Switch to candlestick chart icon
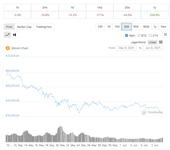Image resolution: width=170 pixels, height=150 pixels. click(14, 35)
